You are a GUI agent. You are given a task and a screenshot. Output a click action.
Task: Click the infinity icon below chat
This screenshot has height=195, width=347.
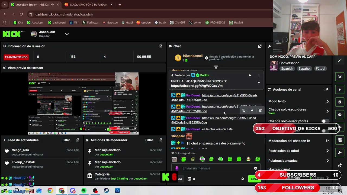tap(180, 179)
